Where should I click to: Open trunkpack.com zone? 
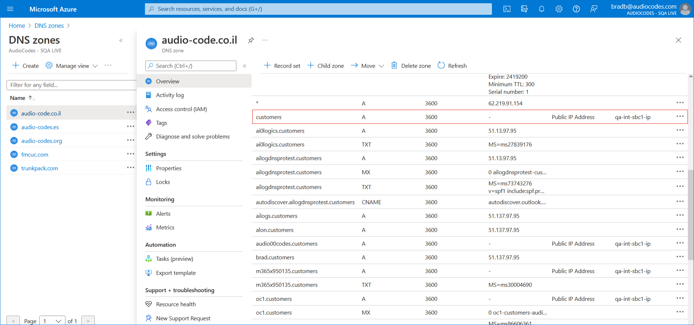(39, 168)
